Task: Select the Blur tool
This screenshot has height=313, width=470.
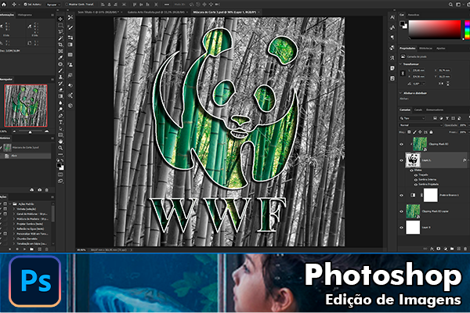Action: [x=60, y=103]
